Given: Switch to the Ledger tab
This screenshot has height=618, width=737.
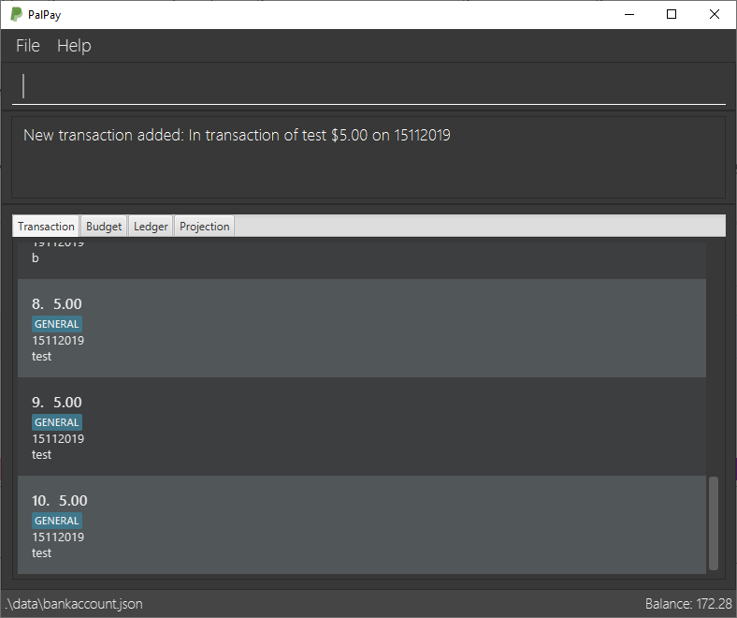Looking at the screenshot, I should click(x=151, y=227).
